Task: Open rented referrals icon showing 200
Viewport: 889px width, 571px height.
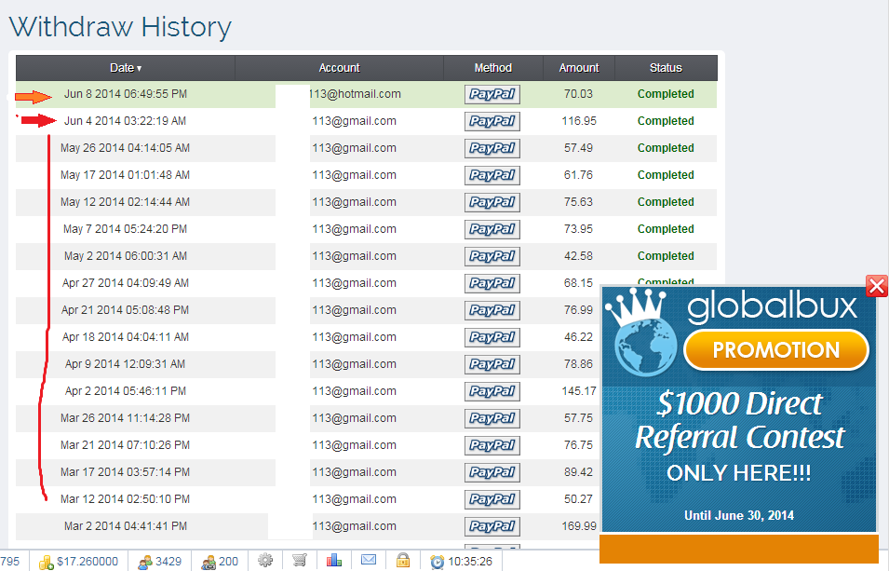Action: (220, 562)
